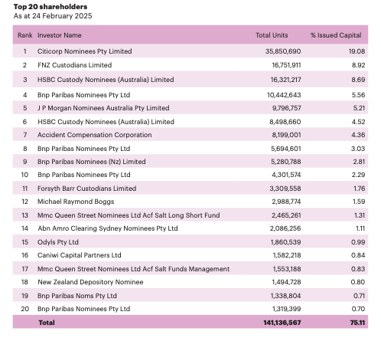The height and width of the screenshot is (338, 381).
Task: Click the value 8,199,001
Action: 286,135
